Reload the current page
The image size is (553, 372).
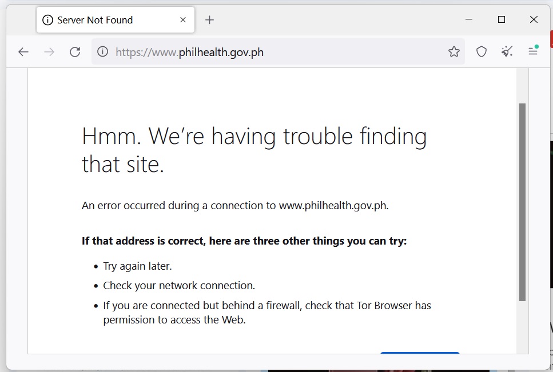pos(75,51)
